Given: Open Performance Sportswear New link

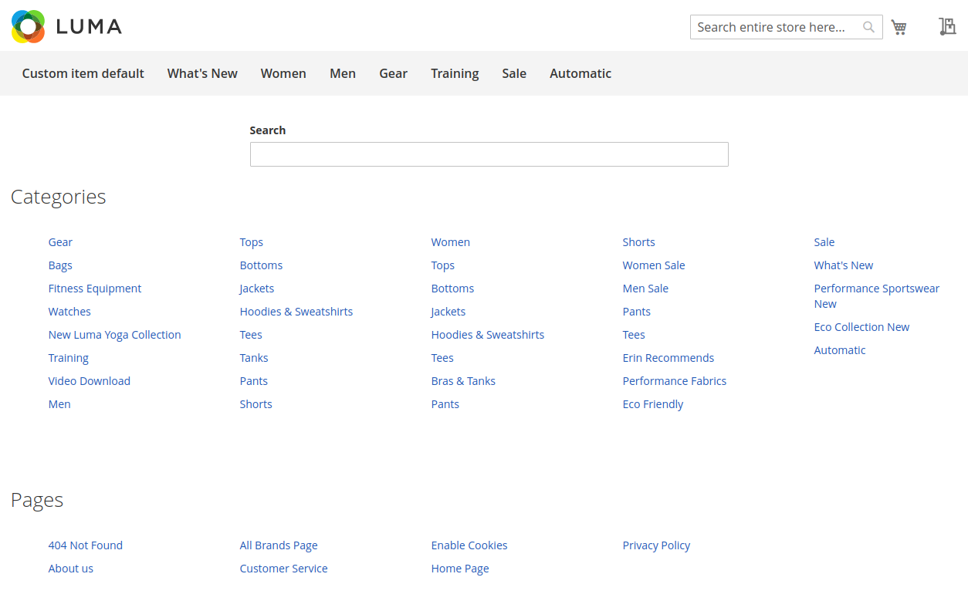Looking at the screenshot, I should [877, 296].
